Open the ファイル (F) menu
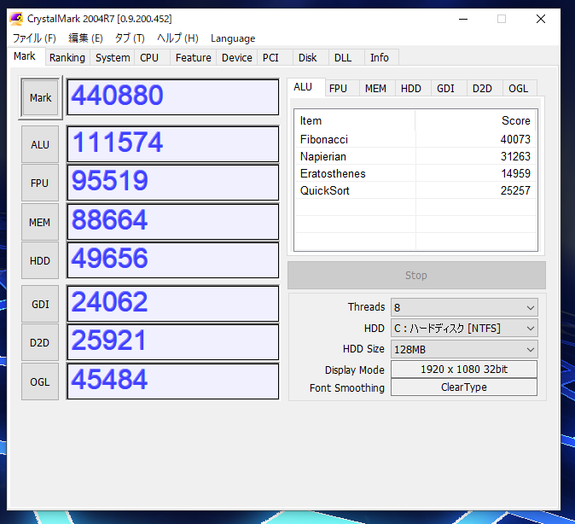Screen dimensions: 575x524 (34, 38)
